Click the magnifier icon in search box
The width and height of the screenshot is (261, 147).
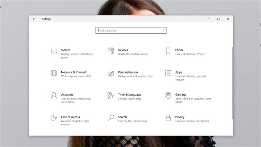pos(163,30)
